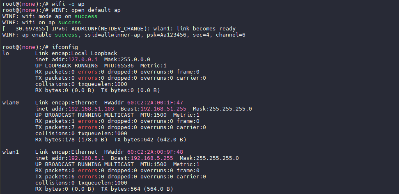Click broadcast address 192.168.51.255
Viewport: 399px width, 194px height.
pos(163,109)
